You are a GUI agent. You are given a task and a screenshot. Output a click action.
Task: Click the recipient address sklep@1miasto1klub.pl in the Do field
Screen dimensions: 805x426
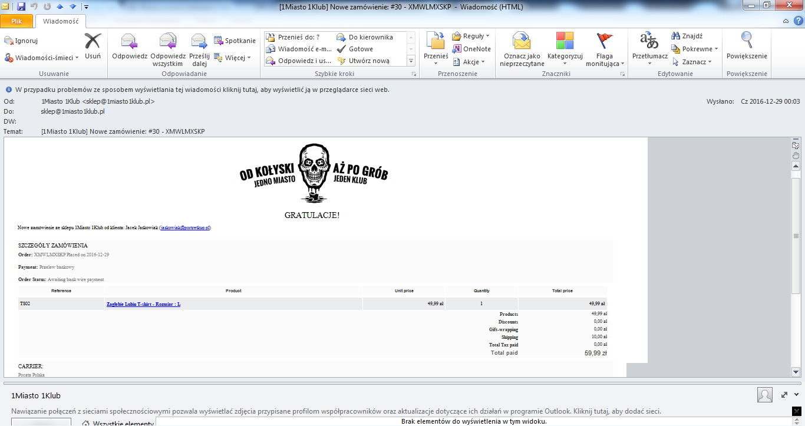tap(73, 111)
